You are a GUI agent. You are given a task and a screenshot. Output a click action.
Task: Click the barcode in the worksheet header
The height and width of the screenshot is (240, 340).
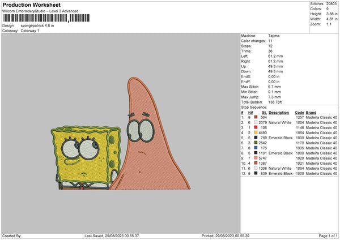46,18
